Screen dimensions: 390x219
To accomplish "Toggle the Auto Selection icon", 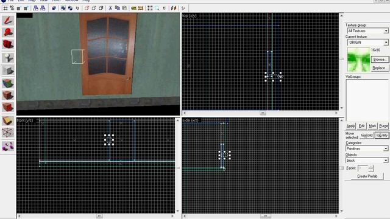I will [x=157, y=8].
